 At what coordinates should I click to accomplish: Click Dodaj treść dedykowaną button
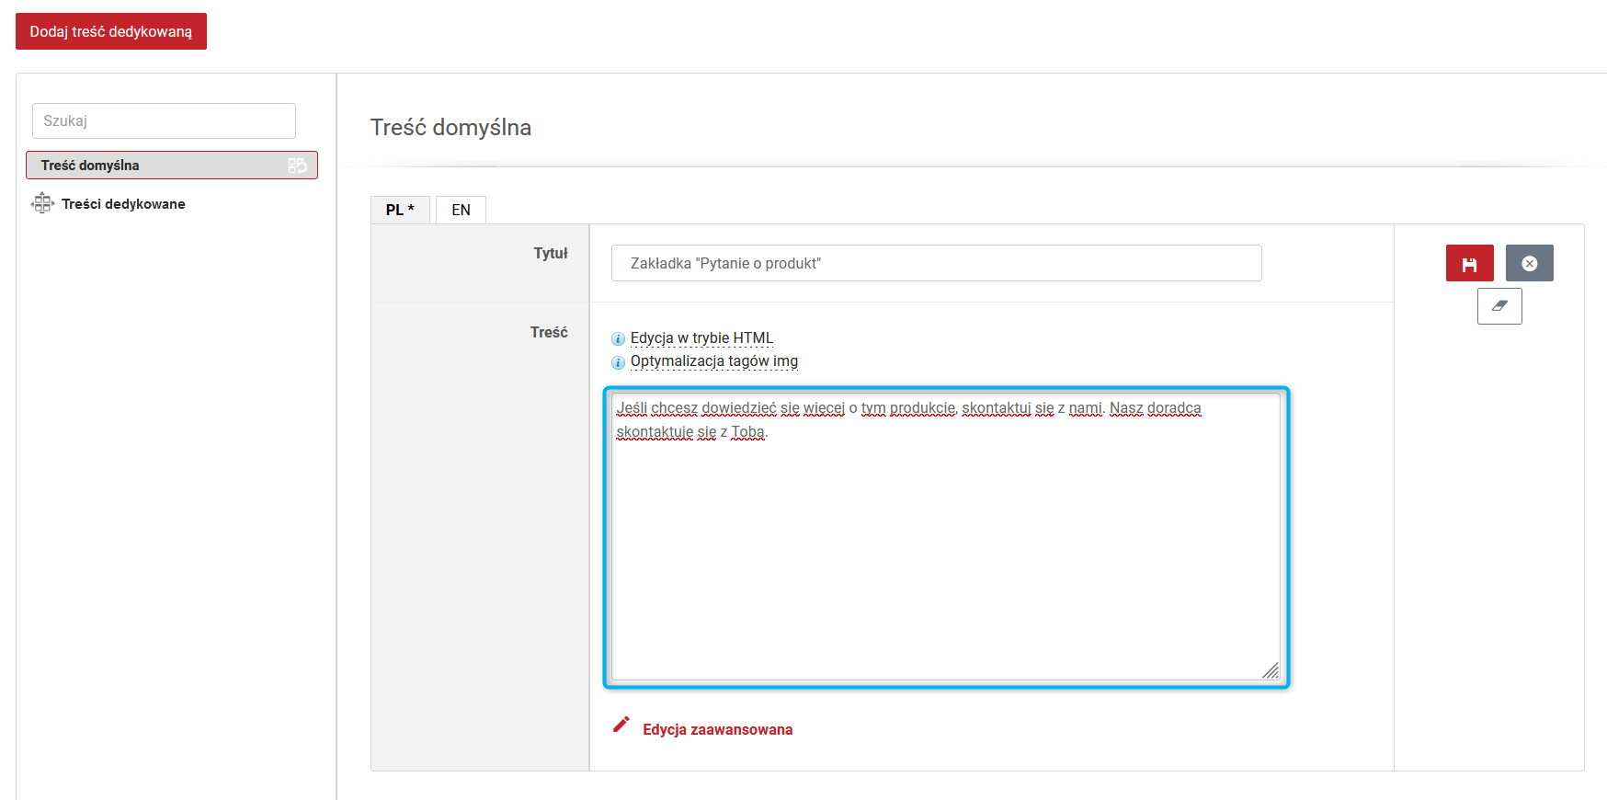111,31
